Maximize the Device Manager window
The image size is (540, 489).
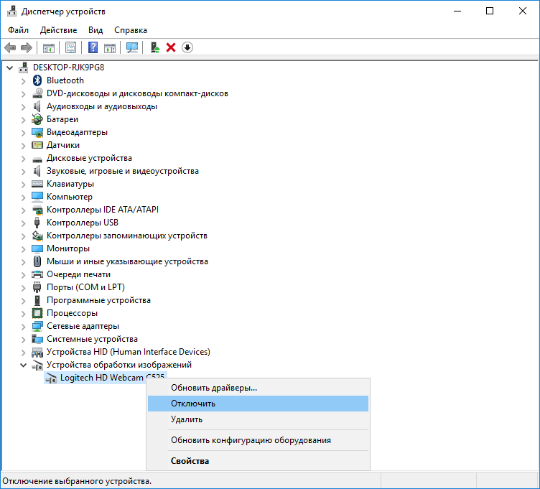tap(490, 11)
